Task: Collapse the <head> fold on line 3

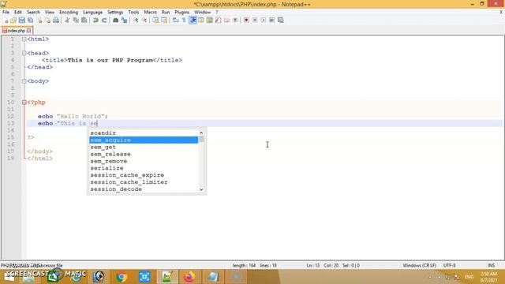Action: click(24, 53)
